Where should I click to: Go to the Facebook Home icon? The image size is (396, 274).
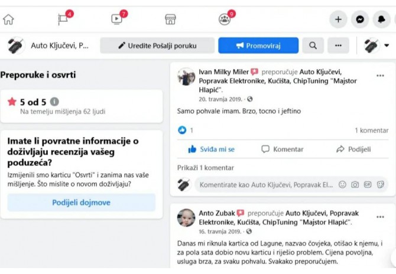[x=8, y=19]
